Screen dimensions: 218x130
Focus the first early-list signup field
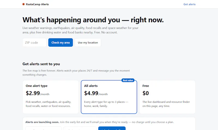click(x=43, y=128)
